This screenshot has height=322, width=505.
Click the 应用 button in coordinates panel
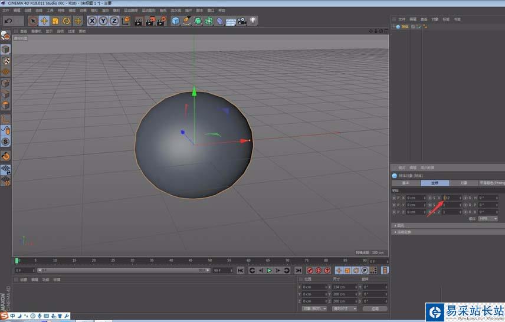375,308
